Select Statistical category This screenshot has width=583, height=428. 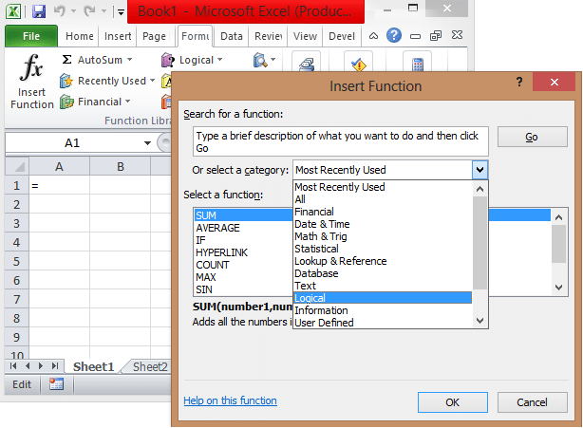coord(383,249)
